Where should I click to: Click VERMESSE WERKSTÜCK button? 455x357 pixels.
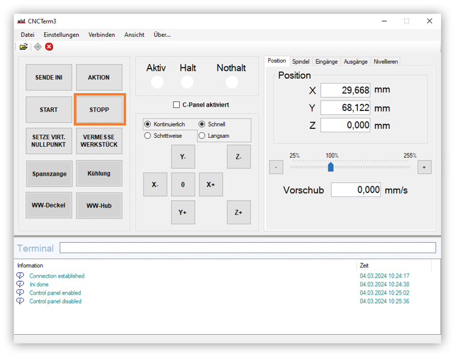point(99,141)
